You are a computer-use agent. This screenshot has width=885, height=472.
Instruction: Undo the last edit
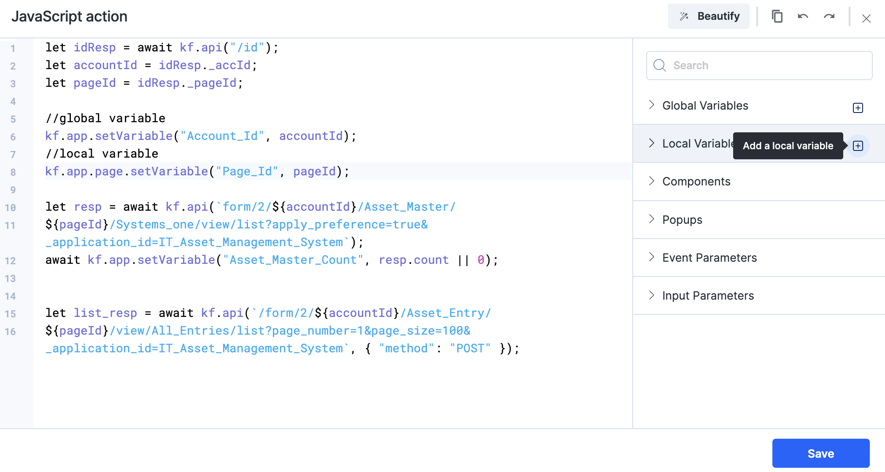coord(803,16)
